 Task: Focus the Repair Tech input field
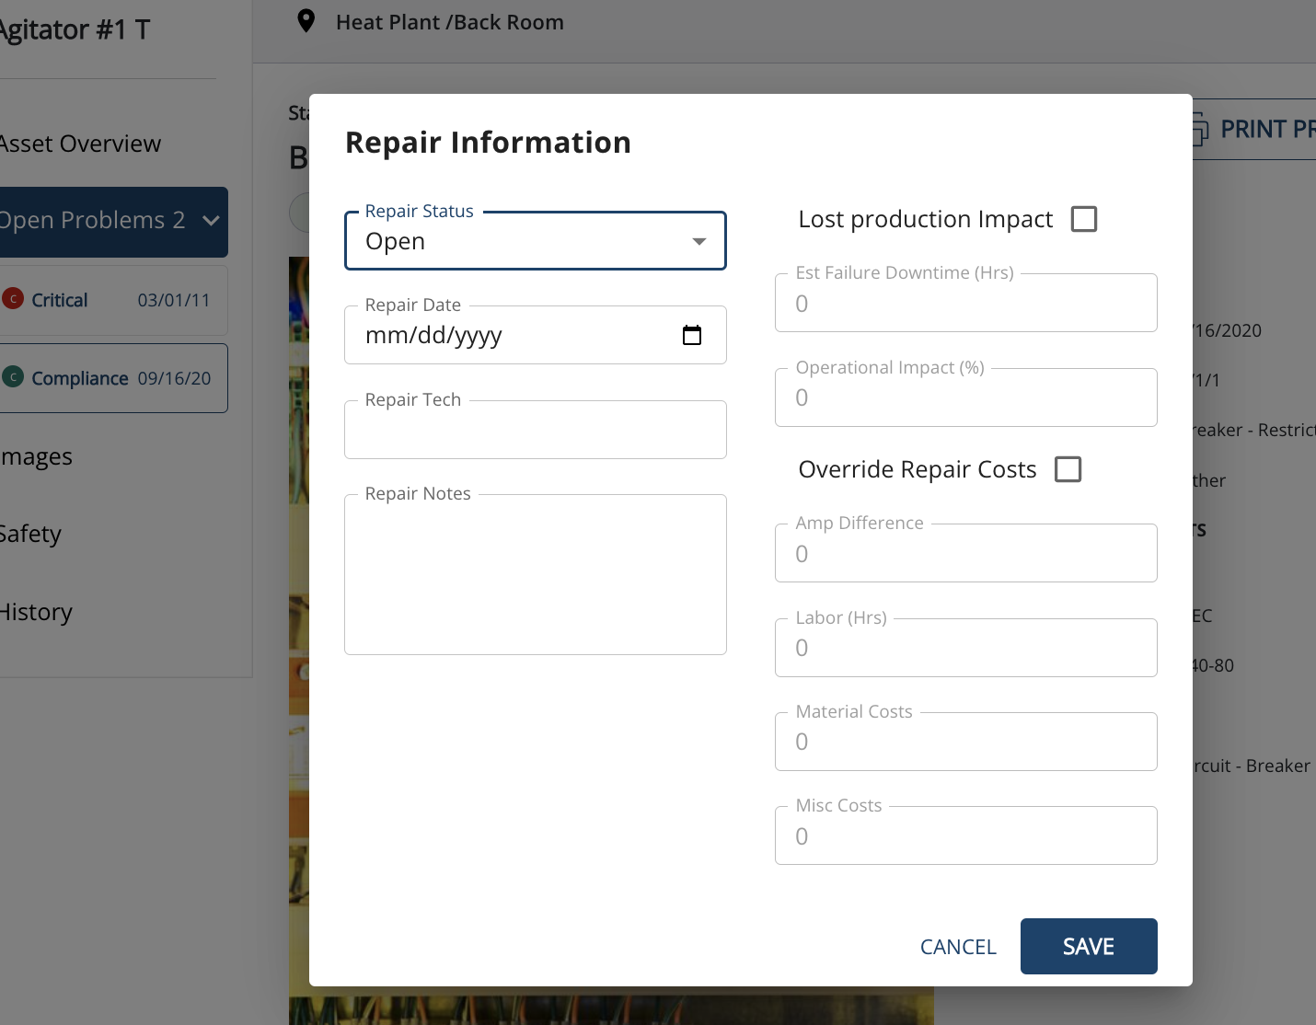click(535, 431)
